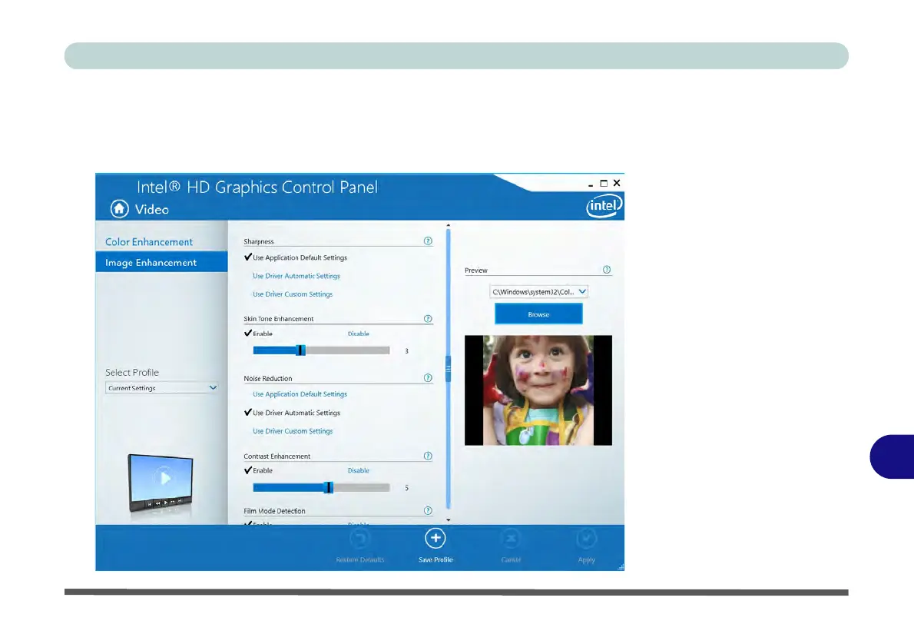Select Noise Reduction Use Driver Custom Settings

(293, 431)
